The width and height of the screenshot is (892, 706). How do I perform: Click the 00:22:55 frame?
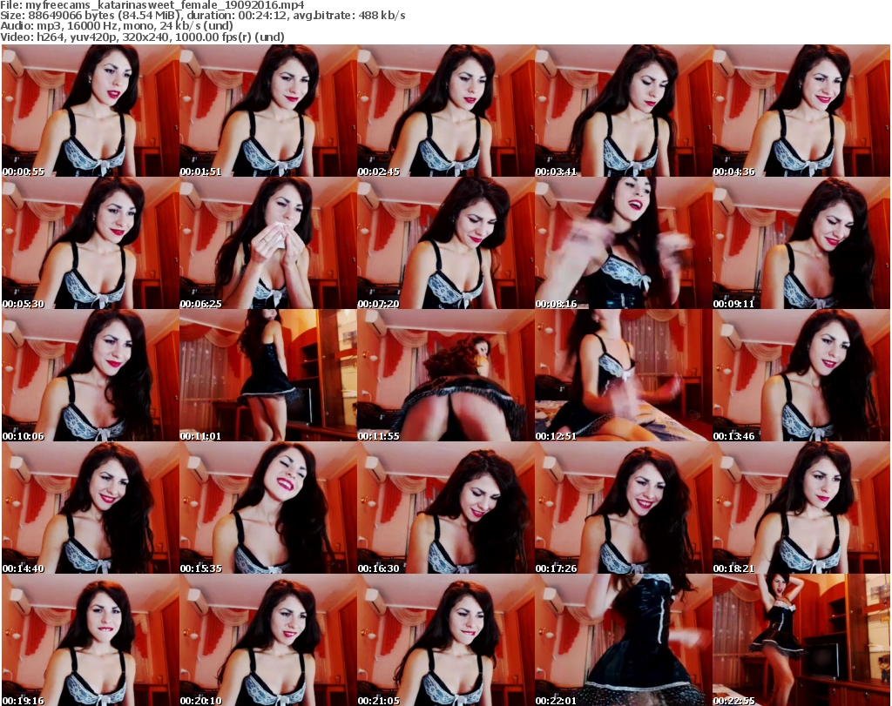coord(801,640)
